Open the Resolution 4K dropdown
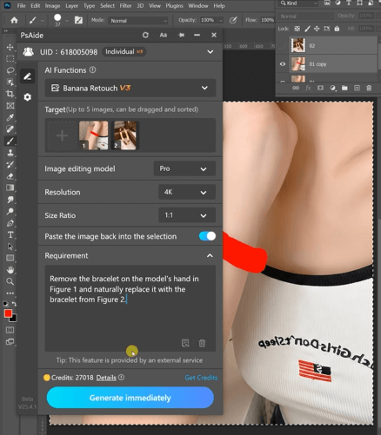The height and width of the screenshot is (435, 381). [x=187, y=192]
